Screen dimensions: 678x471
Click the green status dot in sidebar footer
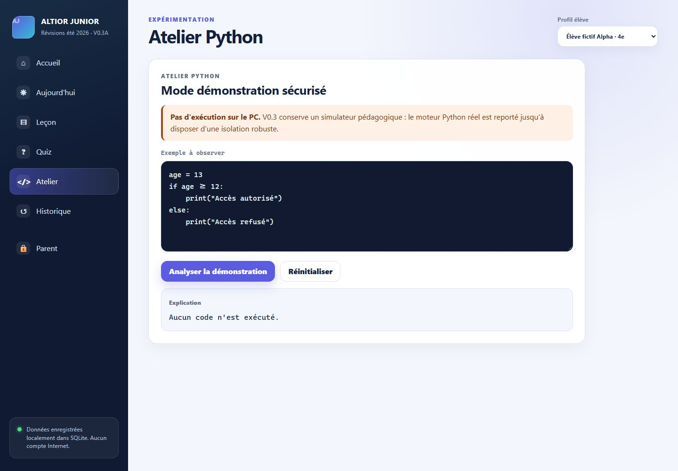19,430
